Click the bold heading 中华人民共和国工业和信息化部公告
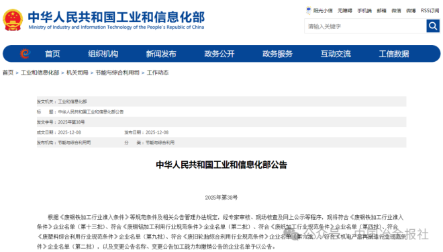The height and width of the screenshot is (252, 443). click(x=222, y=165)
